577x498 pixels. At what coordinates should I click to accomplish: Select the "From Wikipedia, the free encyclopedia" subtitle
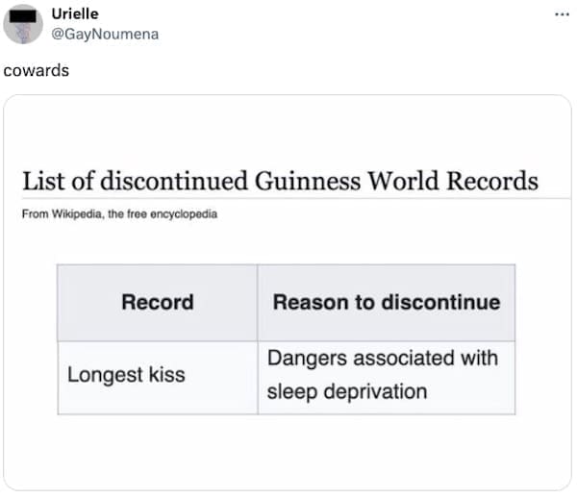(120, 214)
